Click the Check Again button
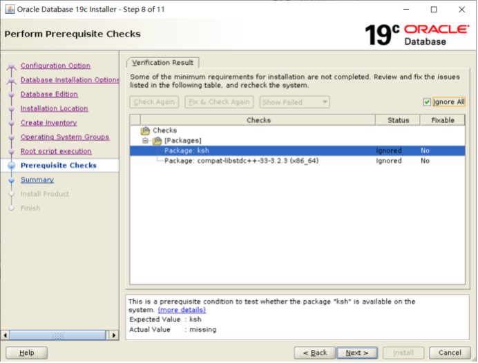Screen dimensions: 478x363 pos(154,102)
